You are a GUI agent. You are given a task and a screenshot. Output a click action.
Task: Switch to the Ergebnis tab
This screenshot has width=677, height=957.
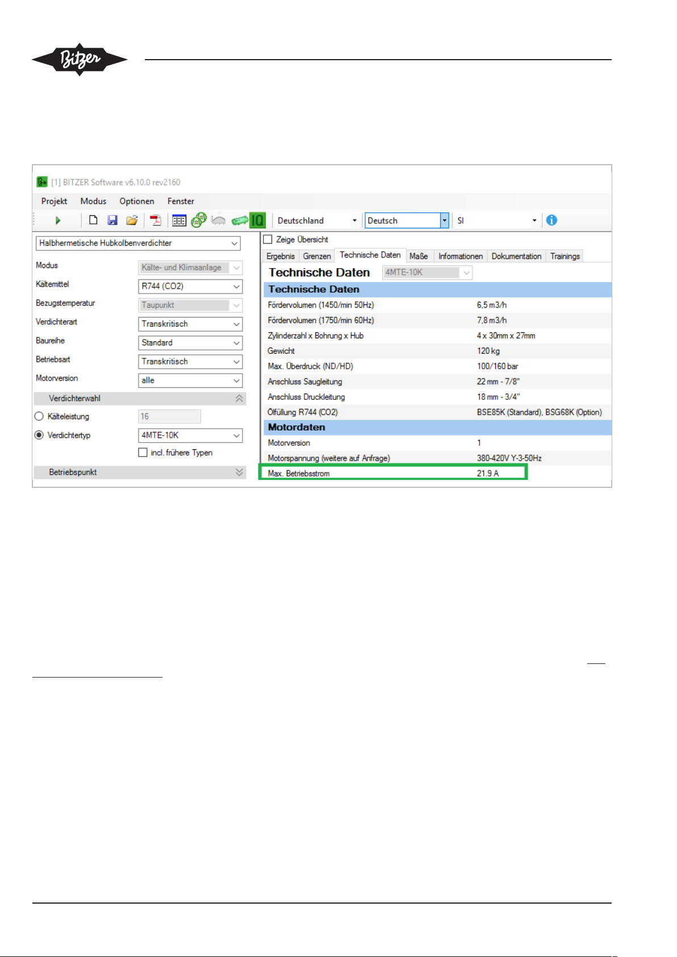(x=281, y=256)
